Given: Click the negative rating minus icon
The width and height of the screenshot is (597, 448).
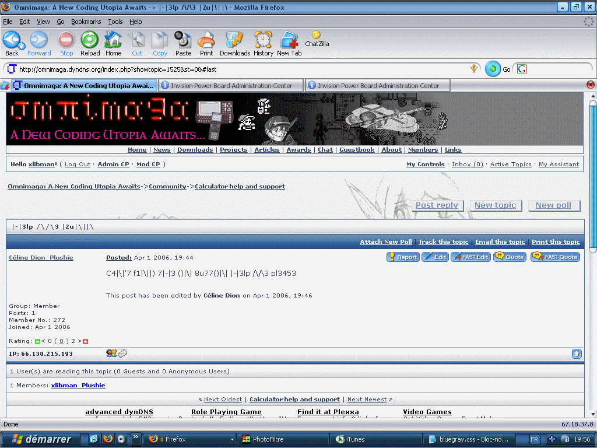Looking at the screenshot, I should point(37,341).
